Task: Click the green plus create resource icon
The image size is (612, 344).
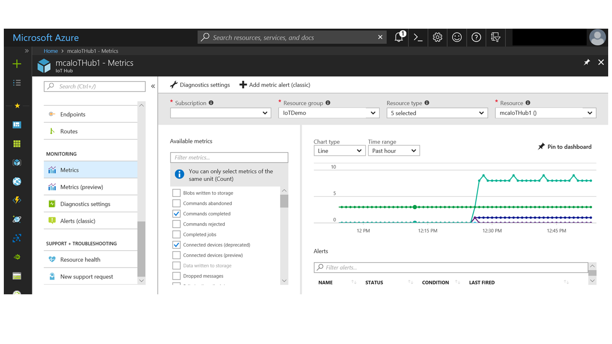Action: (17, 64)
